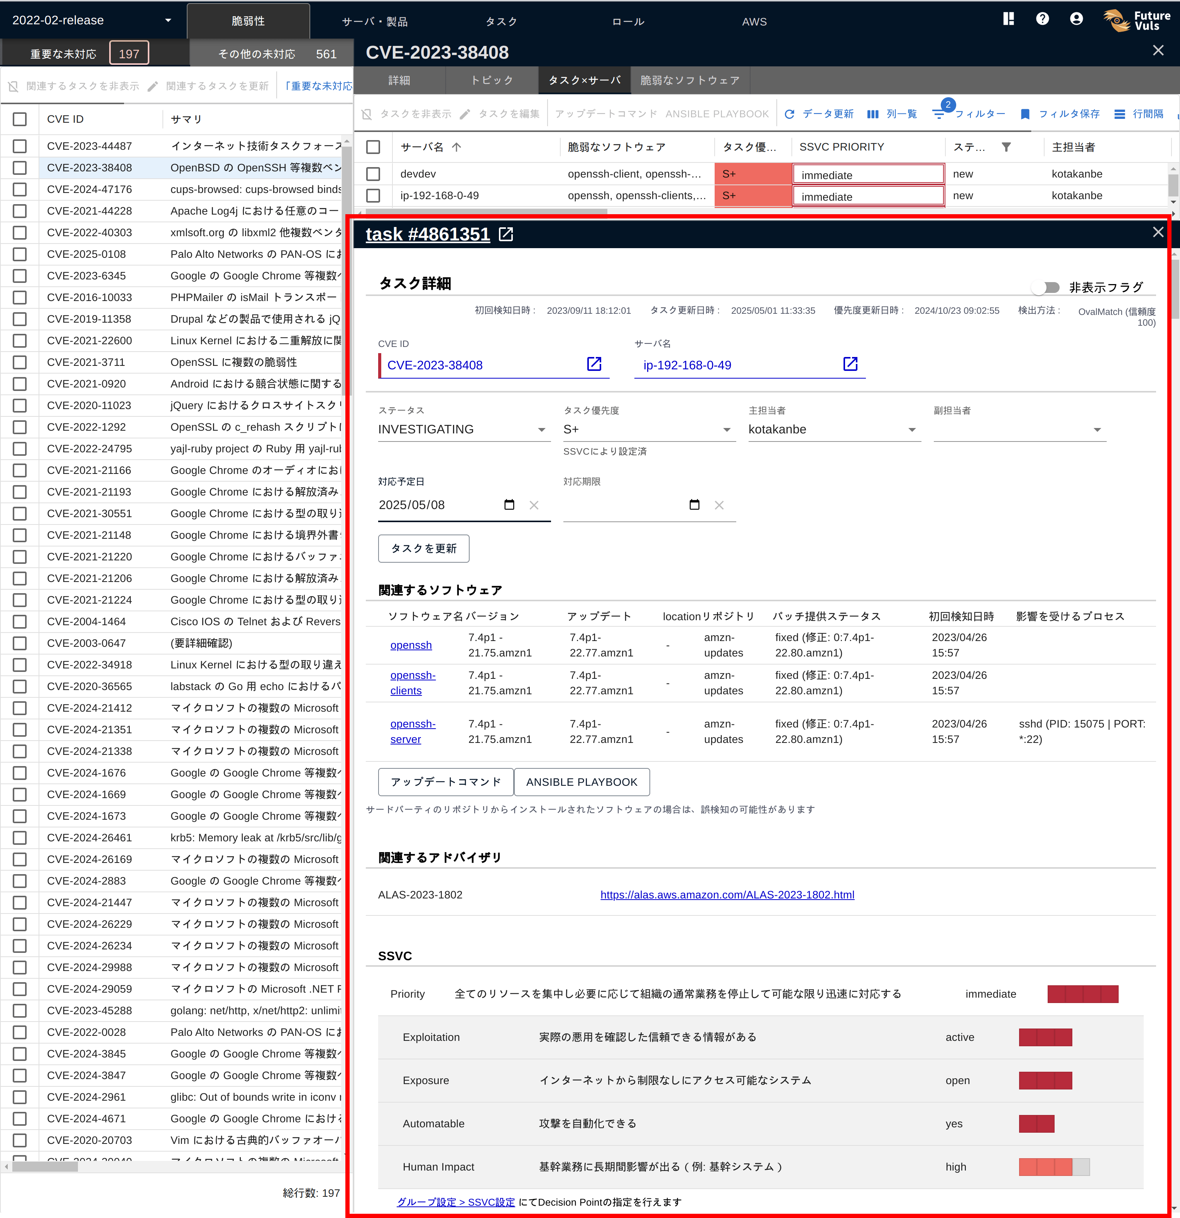The height and width of the screenshot is (1218, 1180).
Task: Click the データ更新 refresh icon
Action: point(789,114)
